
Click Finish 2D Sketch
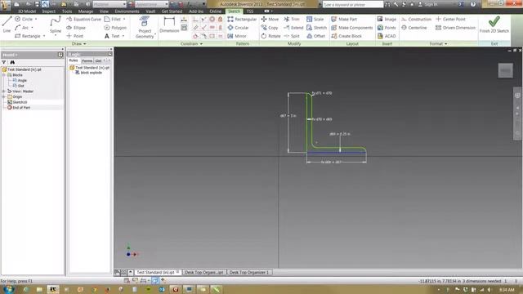pos(494,24)
